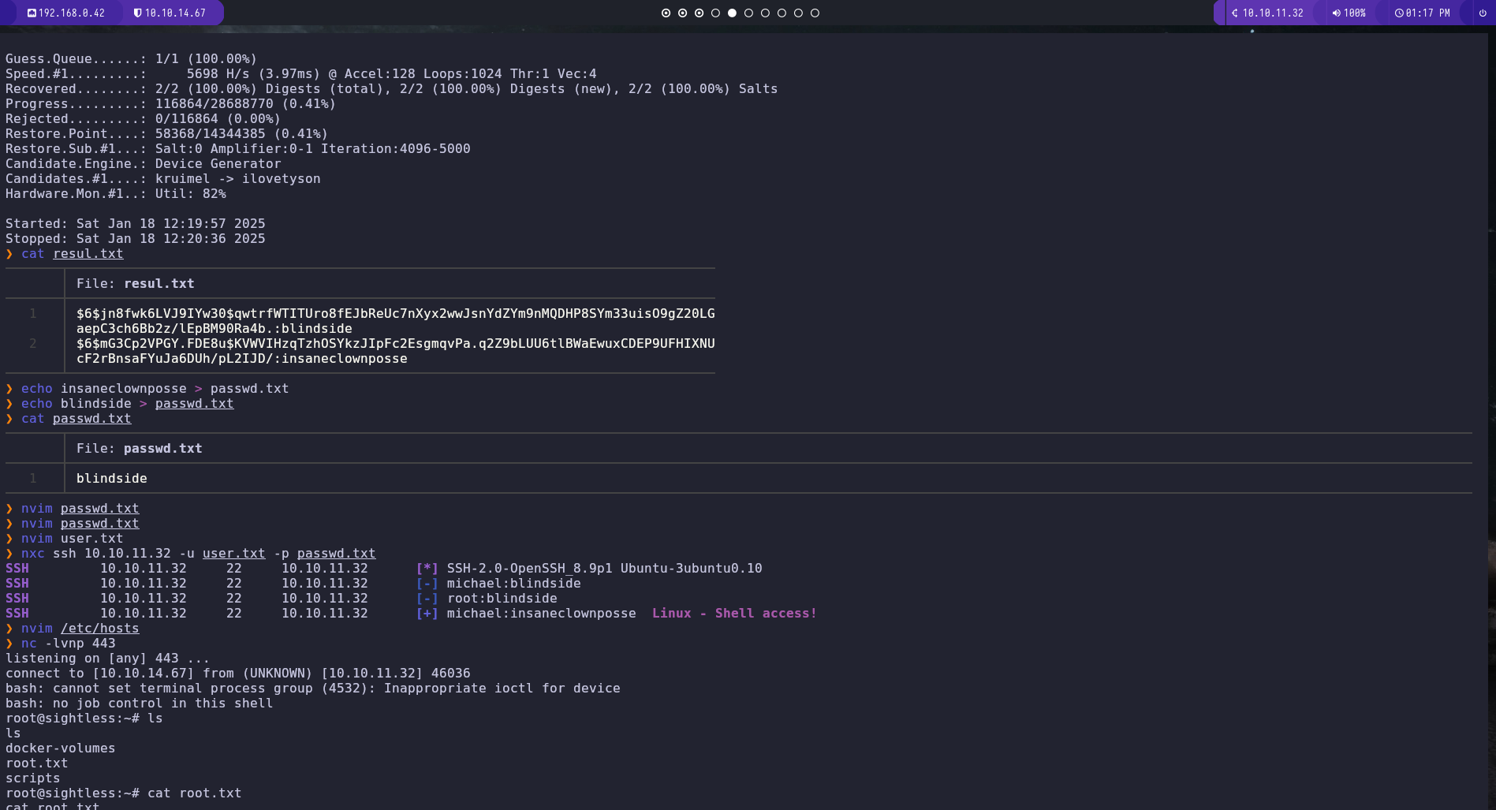Click the VPN IP 10.10.14.67 label
Viewport: 1496px width, 810px height.
click(x=175, y=13)
